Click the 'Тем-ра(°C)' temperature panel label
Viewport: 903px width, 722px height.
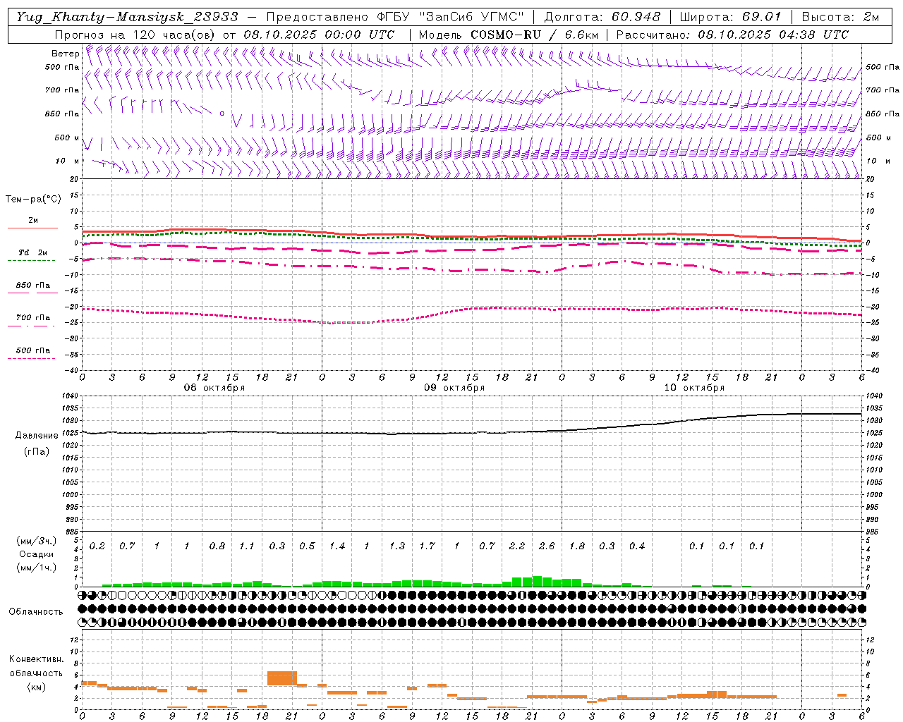tap(33, 200)
